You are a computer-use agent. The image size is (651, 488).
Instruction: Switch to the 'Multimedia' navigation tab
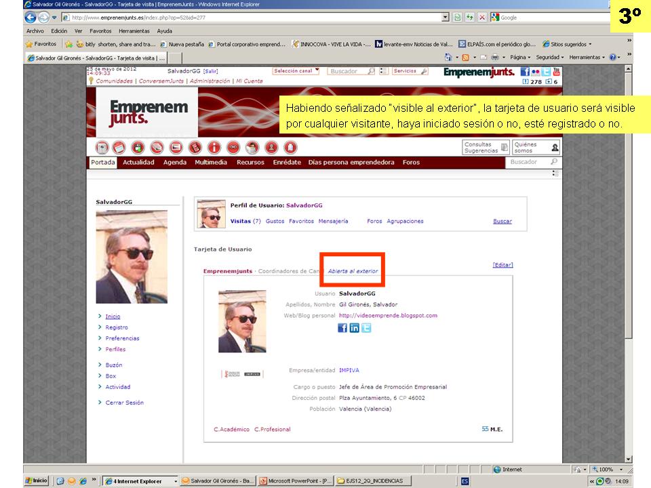point(211,162)
